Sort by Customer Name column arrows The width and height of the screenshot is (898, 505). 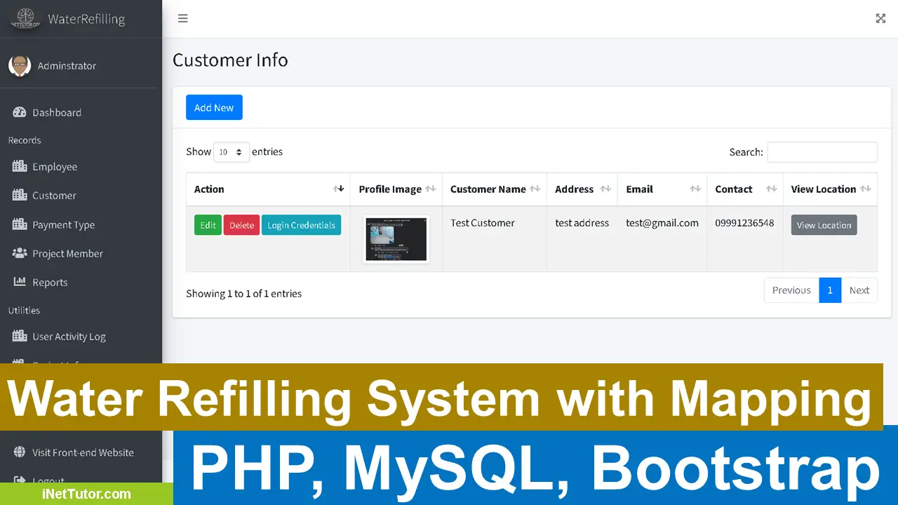pyautogui.click(x=535, y=189)
